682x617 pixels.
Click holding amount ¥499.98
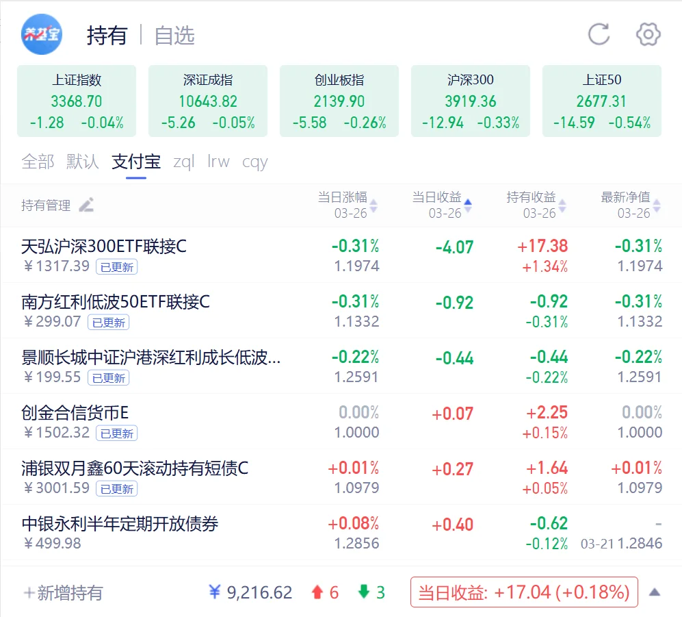52,544
